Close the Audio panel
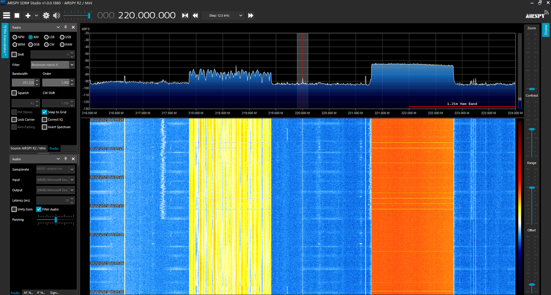This screenshot has width=551, height=295. tap(73, 159)
